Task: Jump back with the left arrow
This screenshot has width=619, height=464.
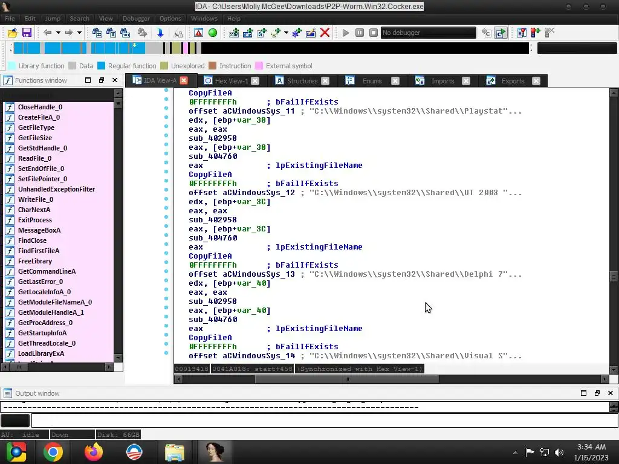Action: [47, 33]
